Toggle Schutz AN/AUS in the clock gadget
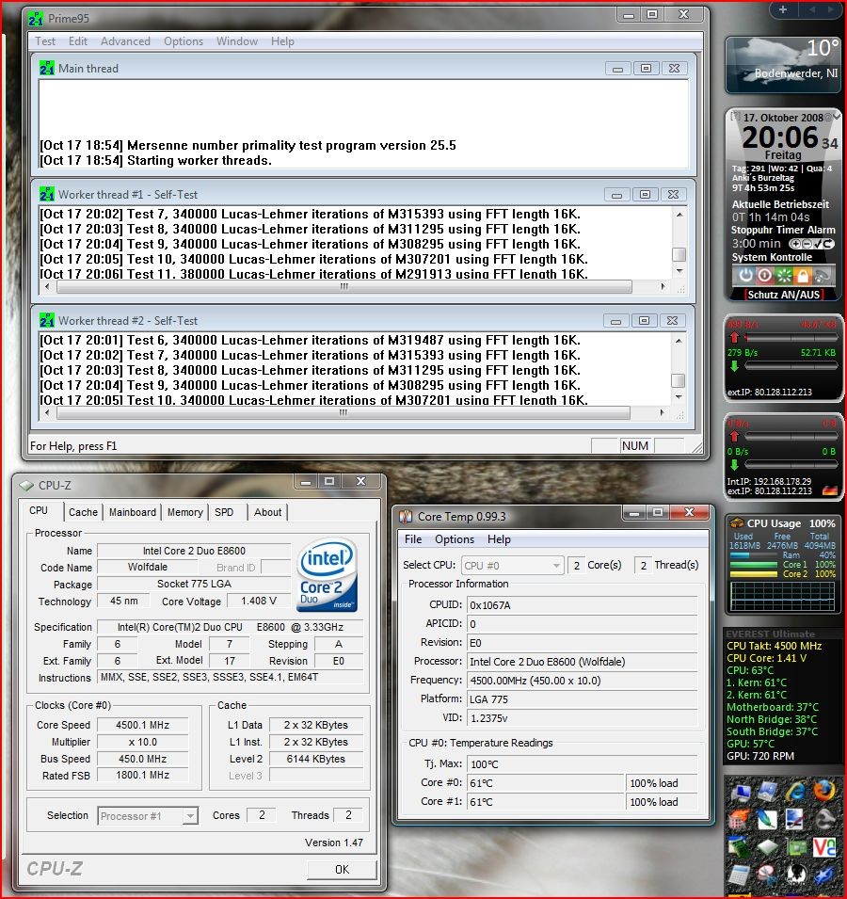 [784, 295]
